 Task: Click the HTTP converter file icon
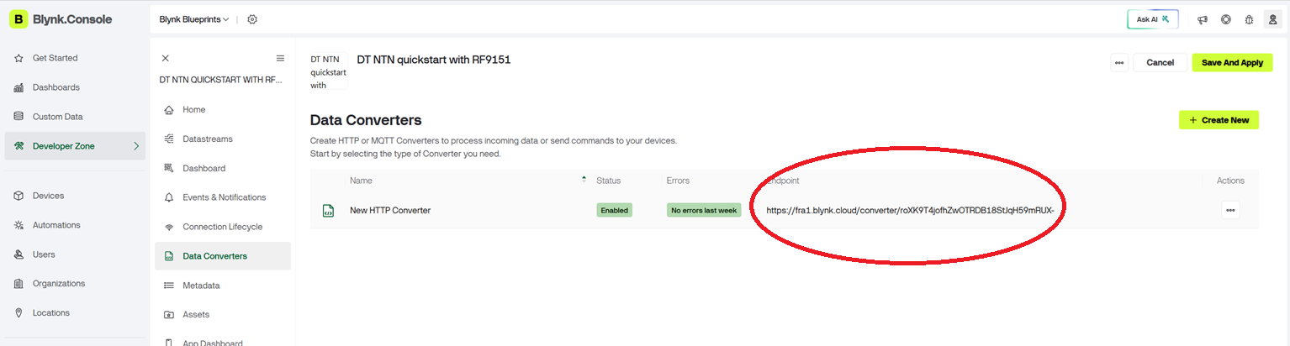[328, 211]
